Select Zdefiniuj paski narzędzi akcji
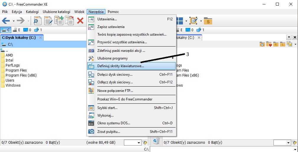The width and height of the screenshot is (298, 152). click(131, 51)
